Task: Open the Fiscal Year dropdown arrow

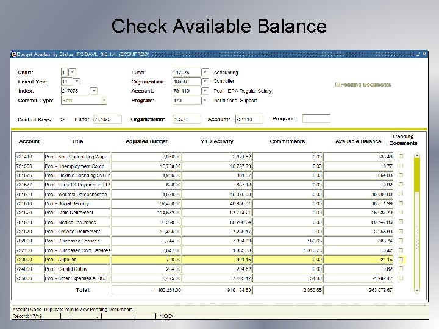Action: tap(76, 82)
